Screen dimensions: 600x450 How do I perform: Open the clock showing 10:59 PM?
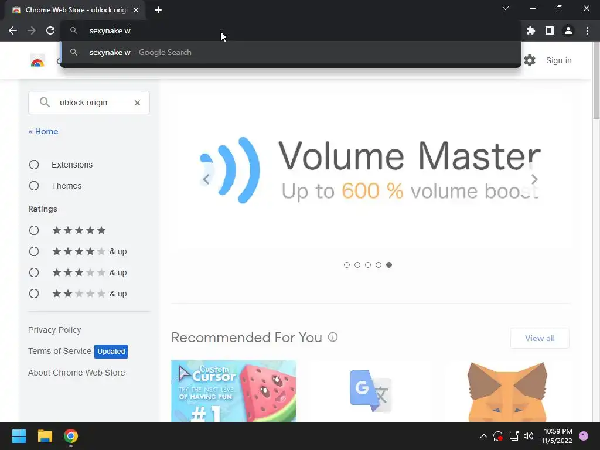click(x=557, y=436)
